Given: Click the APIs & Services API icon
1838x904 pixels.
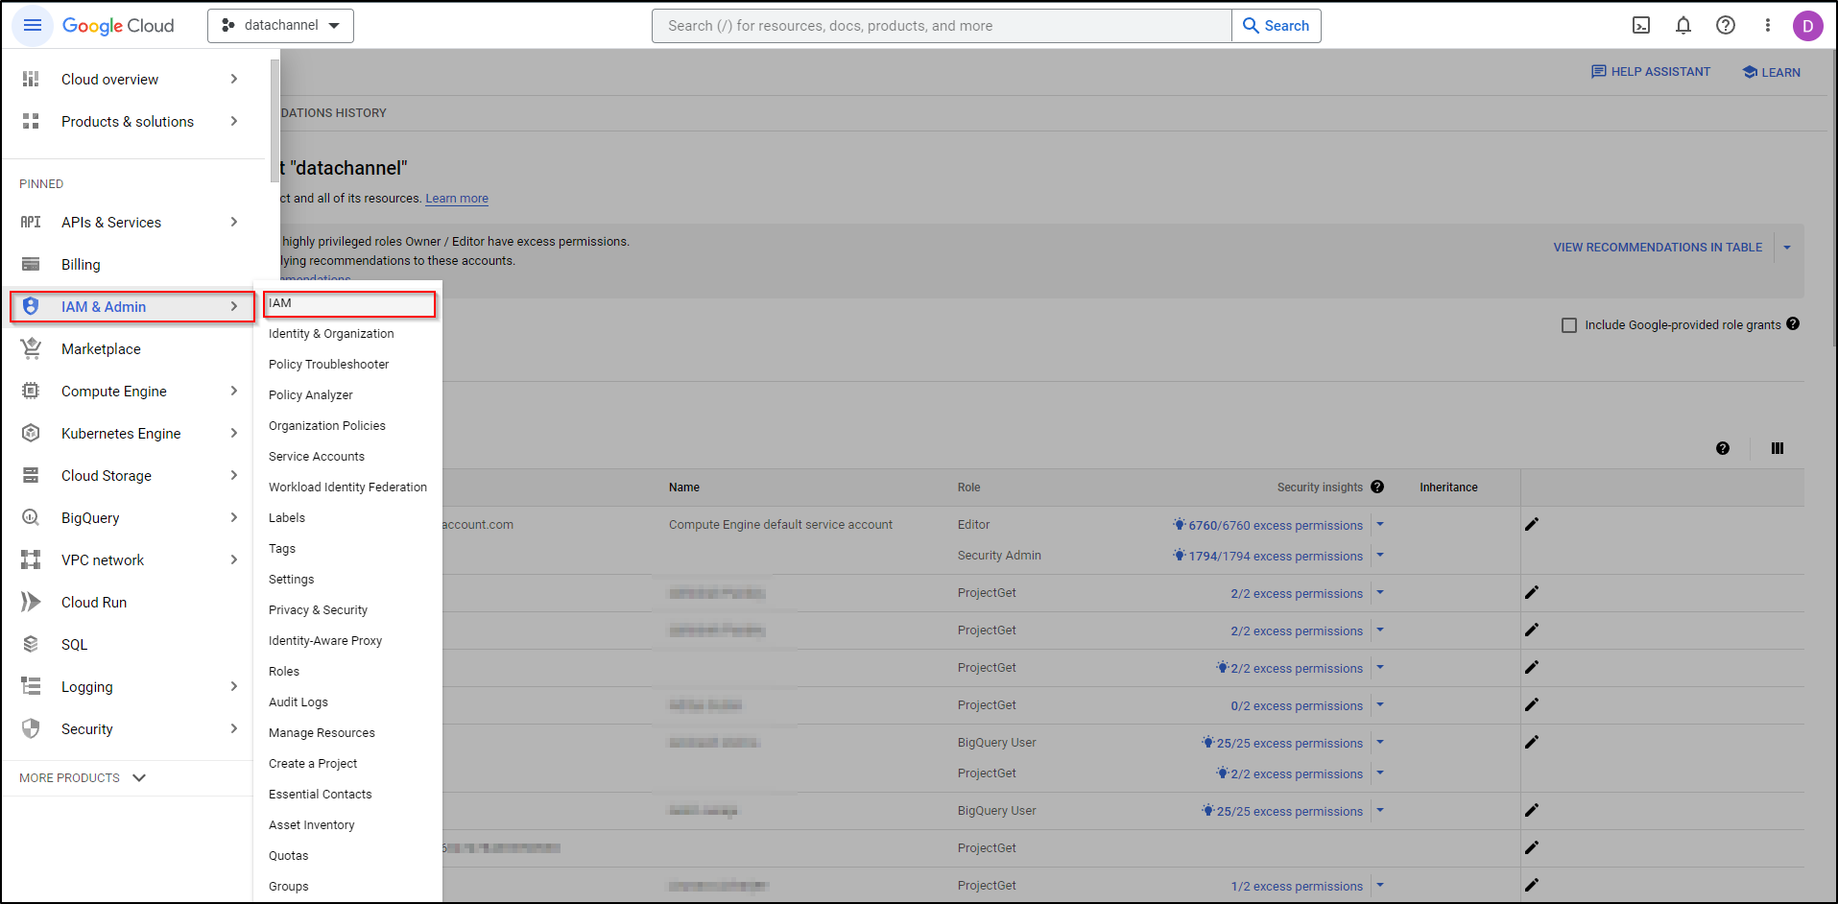Looking at the screenshot, I should (31, 222).
